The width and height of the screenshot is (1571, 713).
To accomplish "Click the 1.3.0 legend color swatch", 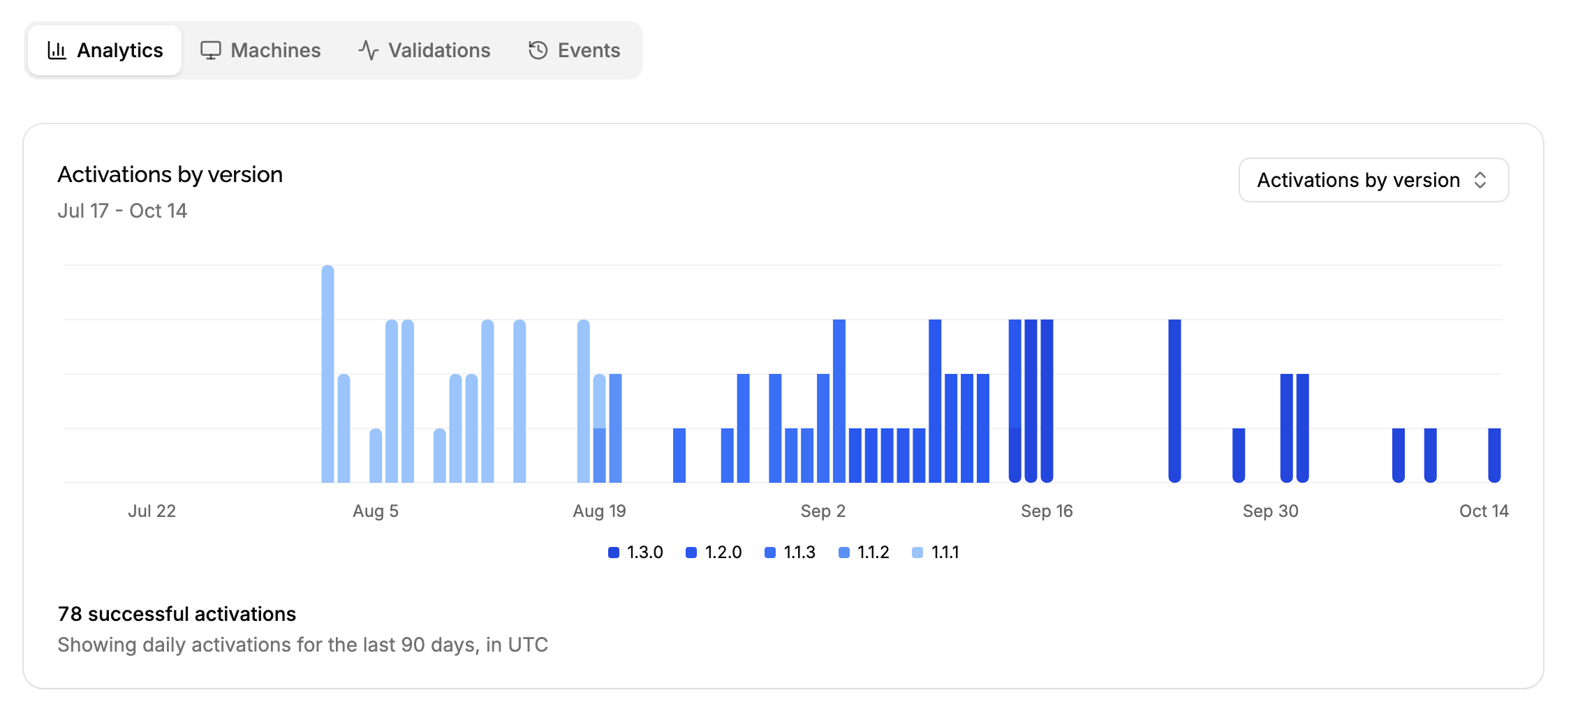I will pyautogui.click(x=614, y=553).
